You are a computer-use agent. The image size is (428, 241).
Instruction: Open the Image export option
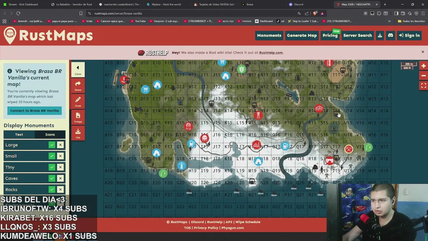click(x=78, y=117)
